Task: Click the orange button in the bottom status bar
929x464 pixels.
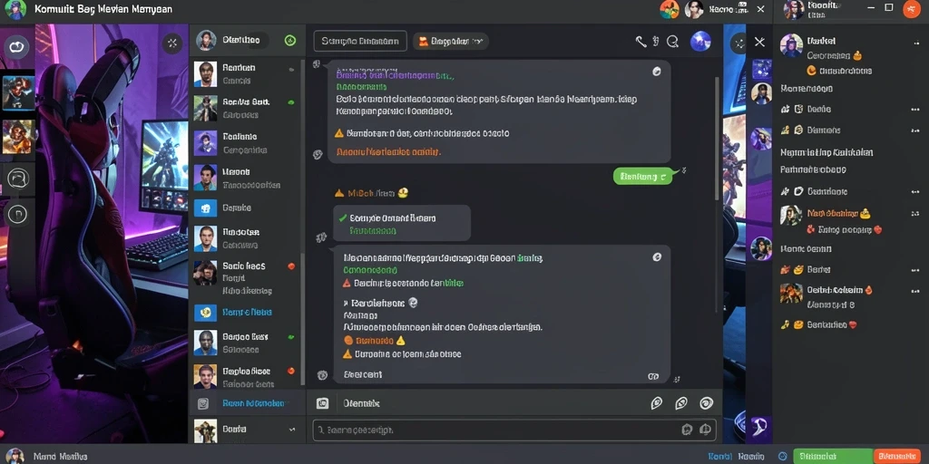Action: (x=897, y=457)
